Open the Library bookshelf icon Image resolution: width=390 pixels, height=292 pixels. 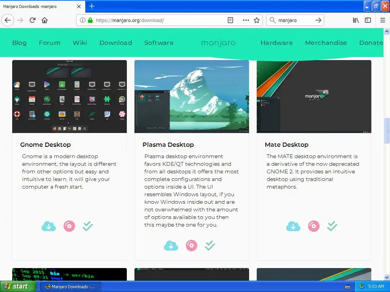pyautogui.click(x=356, y=21)
